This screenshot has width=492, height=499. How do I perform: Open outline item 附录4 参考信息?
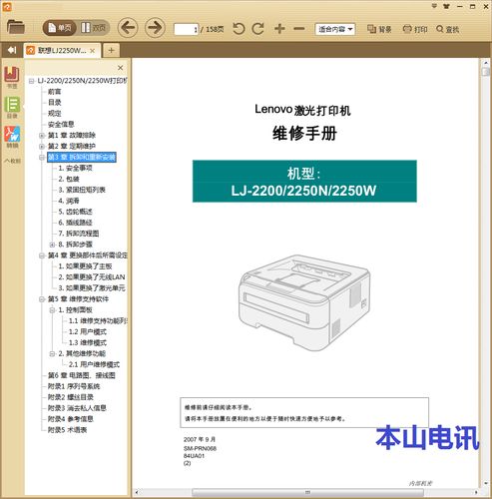pos(71,419)
